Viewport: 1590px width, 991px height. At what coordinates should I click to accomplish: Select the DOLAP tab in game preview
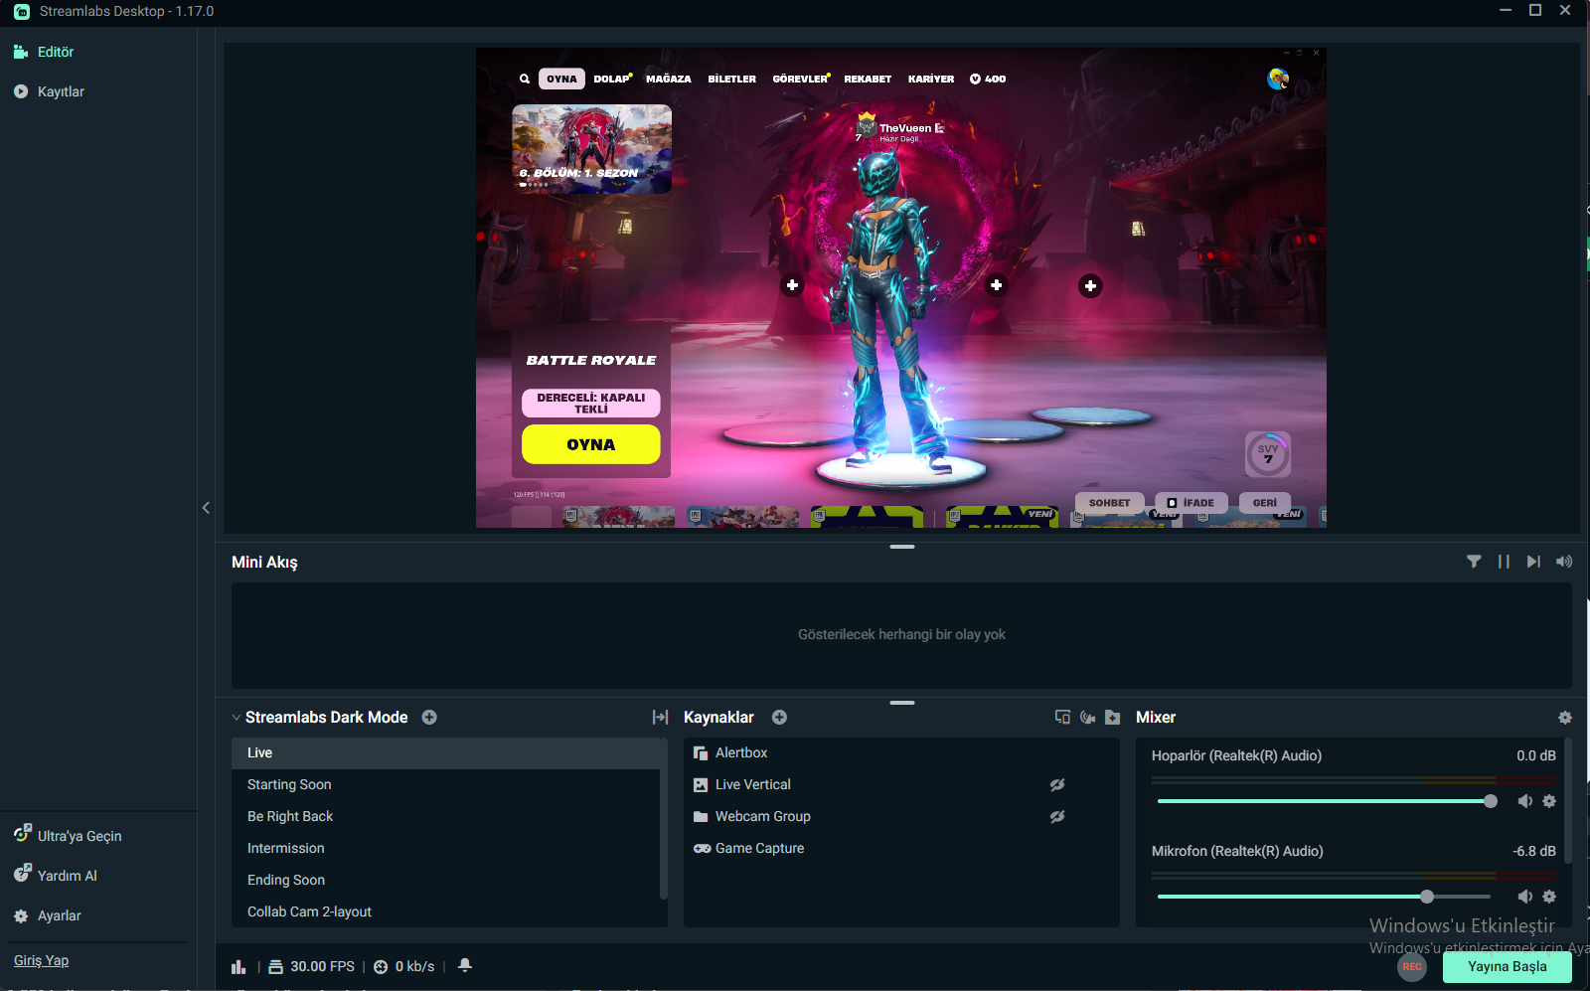(612, 79)
